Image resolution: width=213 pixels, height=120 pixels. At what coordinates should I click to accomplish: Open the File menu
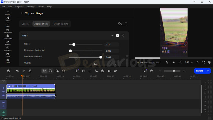(3, 6)
